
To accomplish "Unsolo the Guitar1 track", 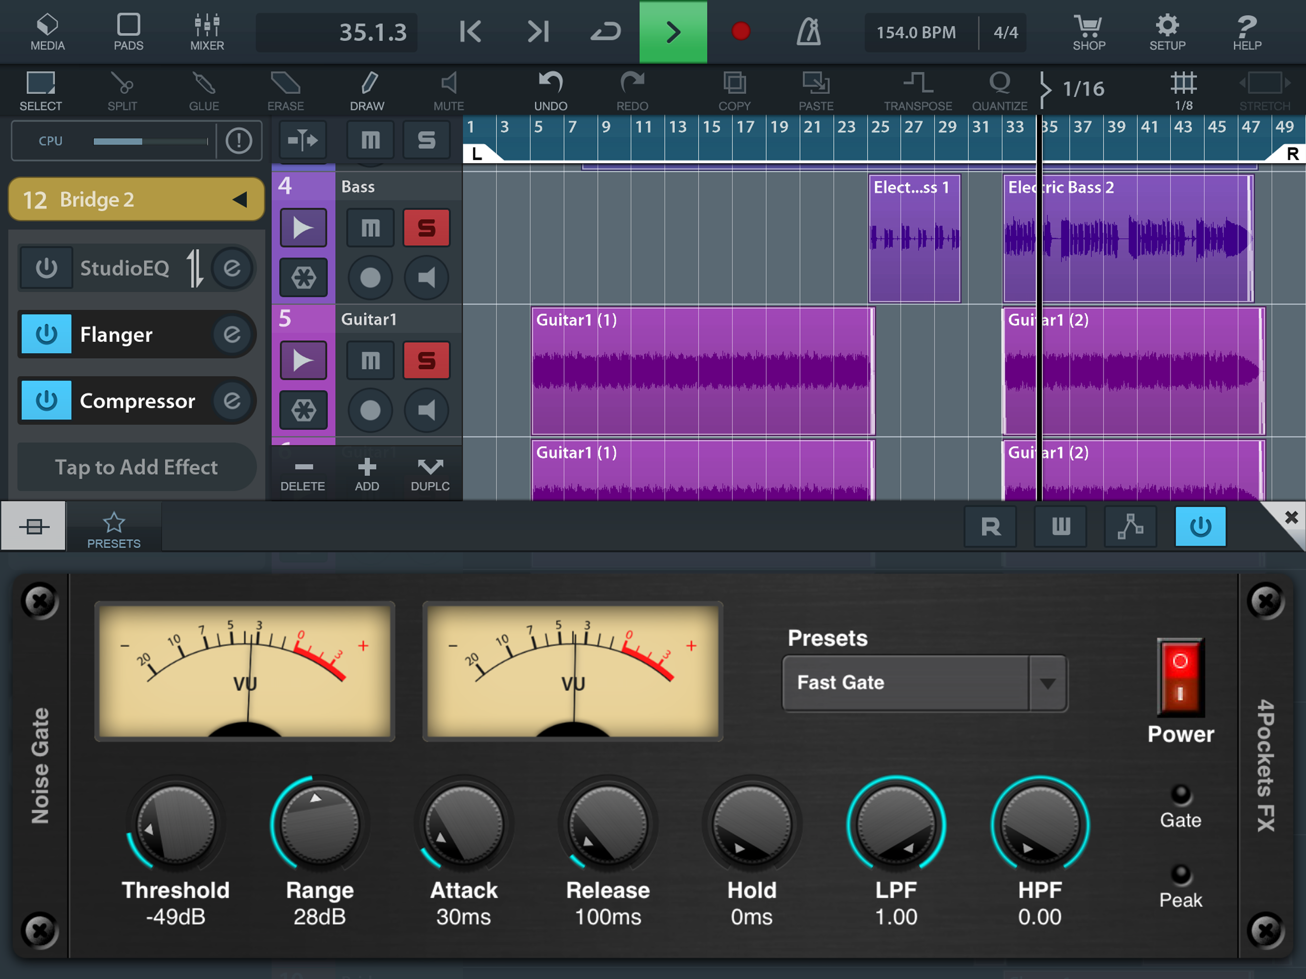I will [426, 360].
